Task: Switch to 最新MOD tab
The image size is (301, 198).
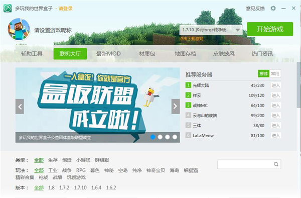Action: [x=108, y=54]
